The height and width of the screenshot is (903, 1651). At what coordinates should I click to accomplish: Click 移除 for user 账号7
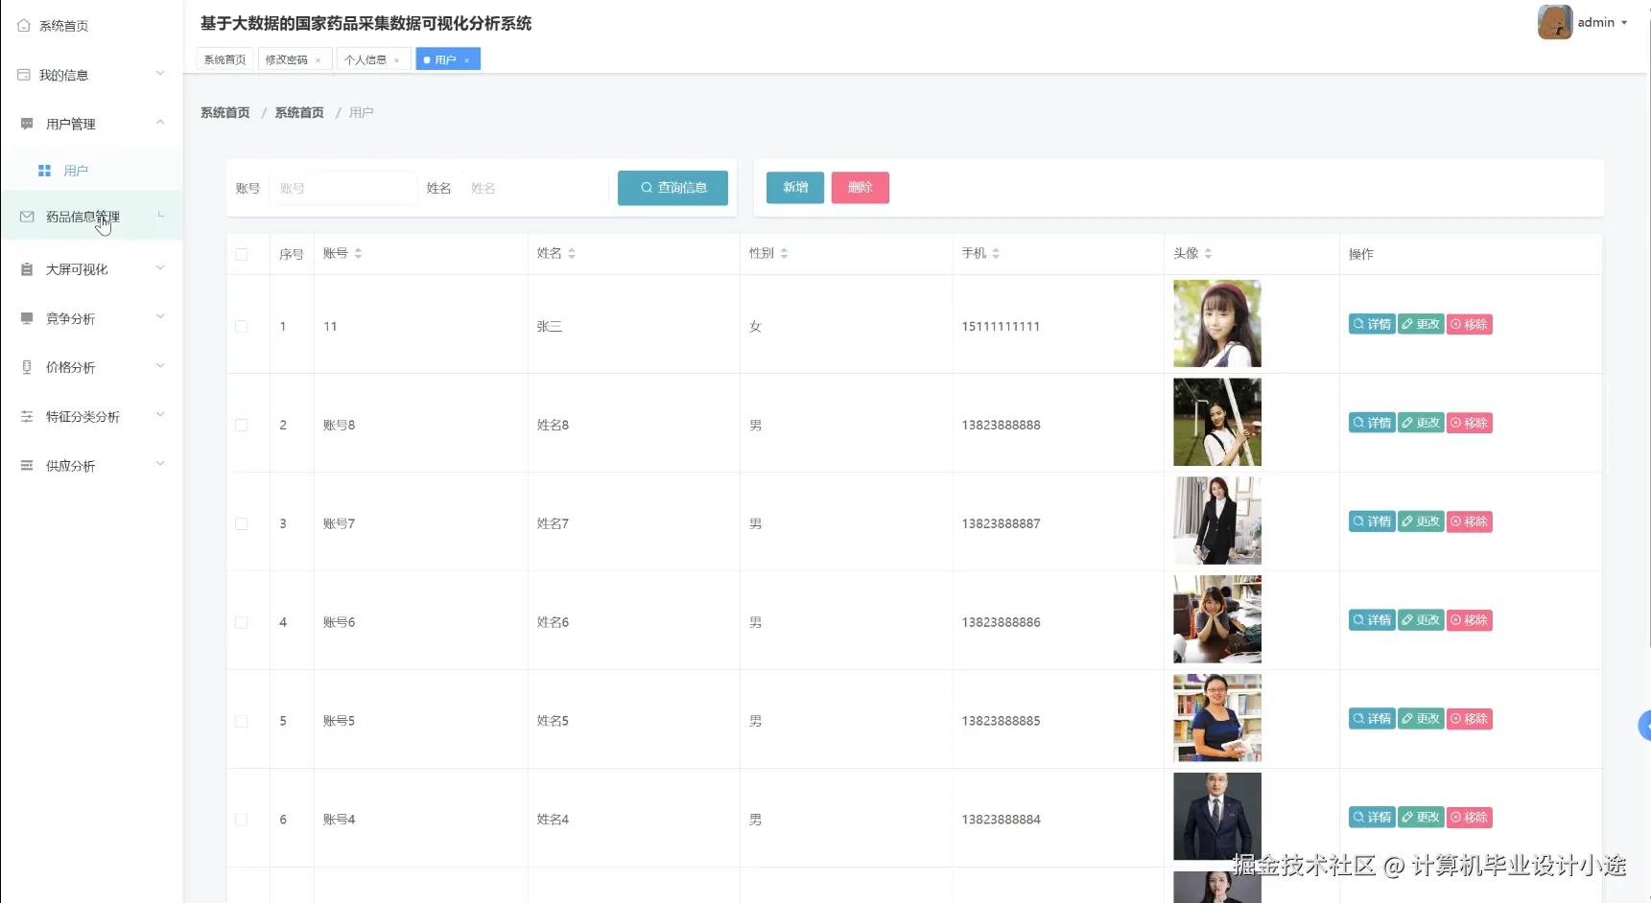coord(1470,521)
